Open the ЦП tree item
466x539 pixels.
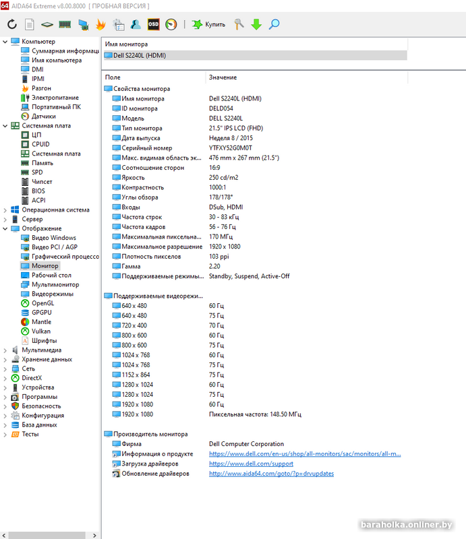pyautogui.click(x=31, y=135)
